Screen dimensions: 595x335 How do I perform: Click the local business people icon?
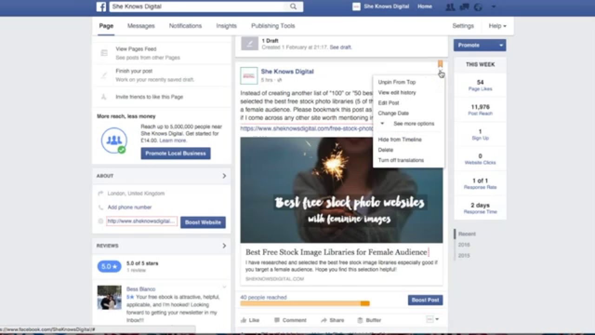click(x=114, y=140)
